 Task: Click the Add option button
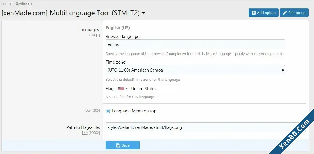(x=264, y=13)
